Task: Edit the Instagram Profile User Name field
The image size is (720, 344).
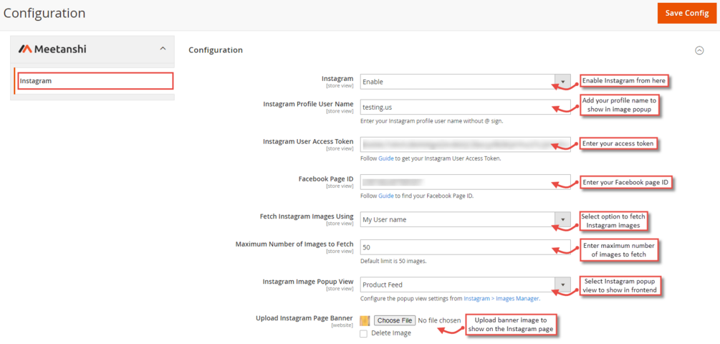Action: click(465, 107)
